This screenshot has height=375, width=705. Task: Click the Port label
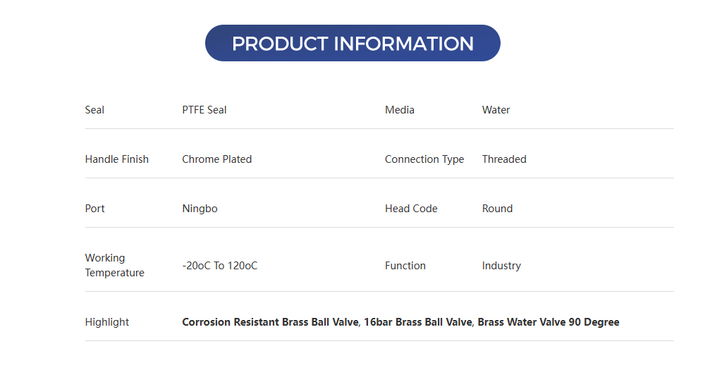[x=95, y=209]
